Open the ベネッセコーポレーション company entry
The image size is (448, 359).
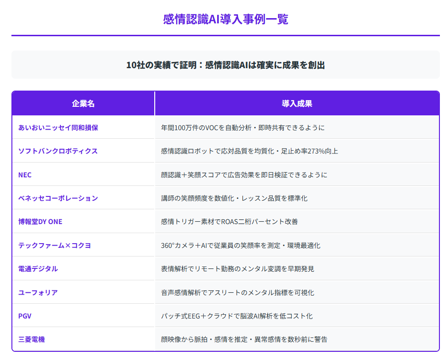pos(58,198)
